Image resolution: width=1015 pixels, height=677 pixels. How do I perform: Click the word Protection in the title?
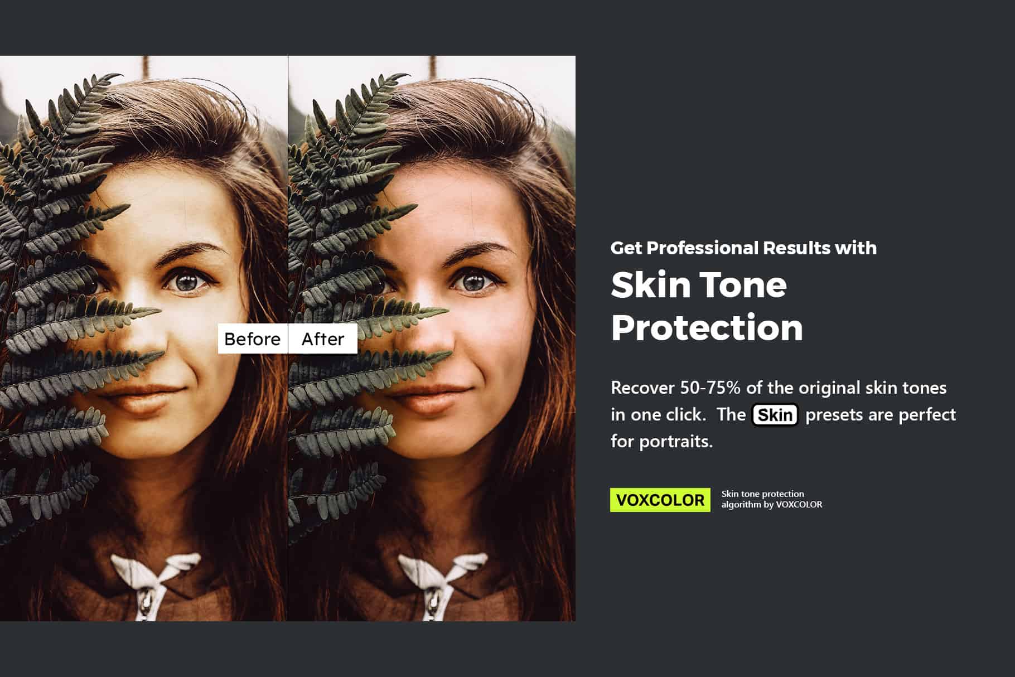click(x=707, y=327)
